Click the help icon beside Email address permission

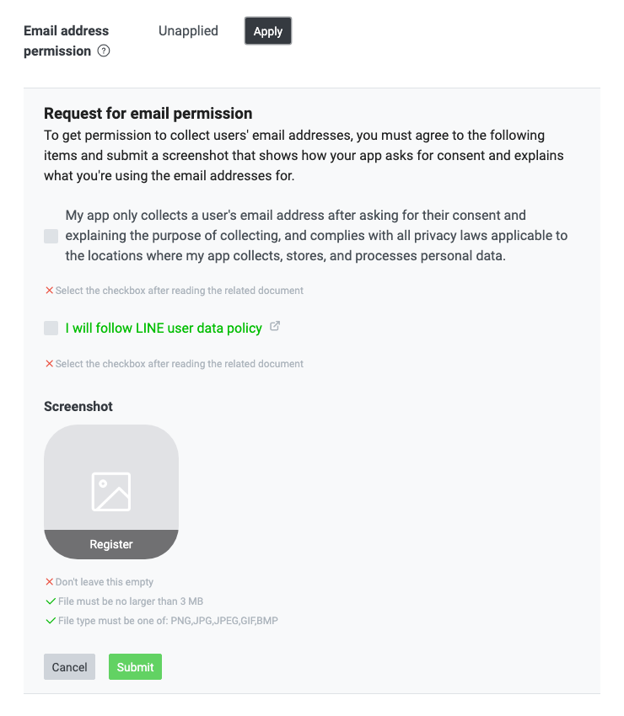coord(104,51)
